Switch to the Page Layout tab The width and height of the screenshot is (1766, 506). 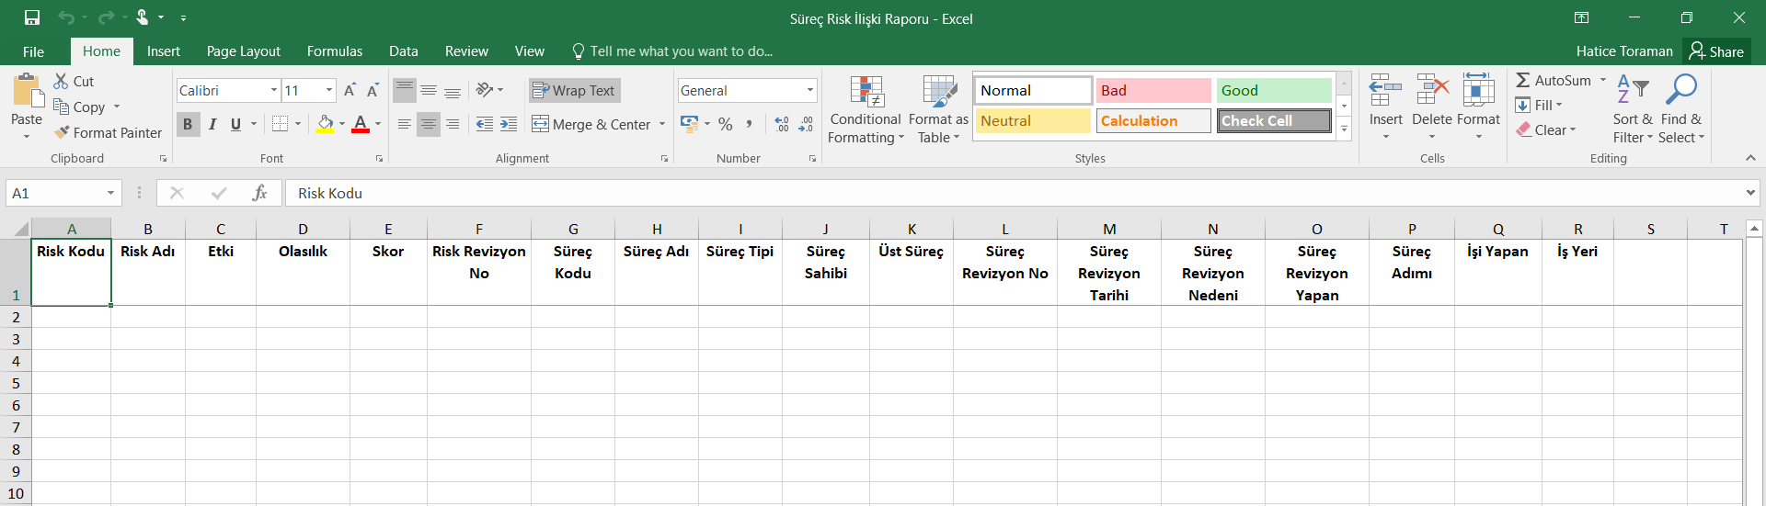point(243,51)
